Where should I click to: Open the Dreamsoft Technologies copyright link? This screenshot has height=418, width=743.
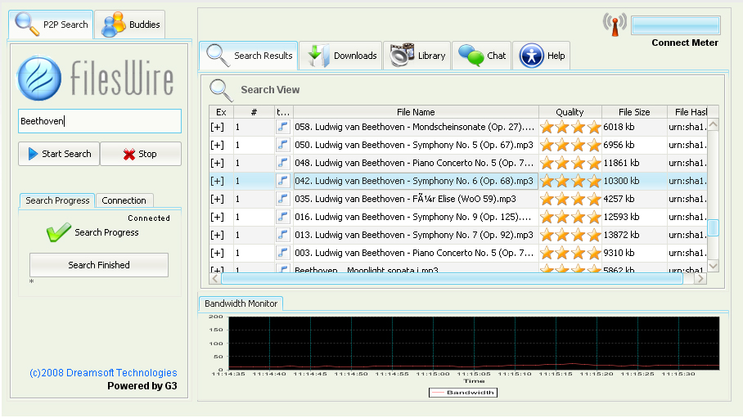[103, 372]
